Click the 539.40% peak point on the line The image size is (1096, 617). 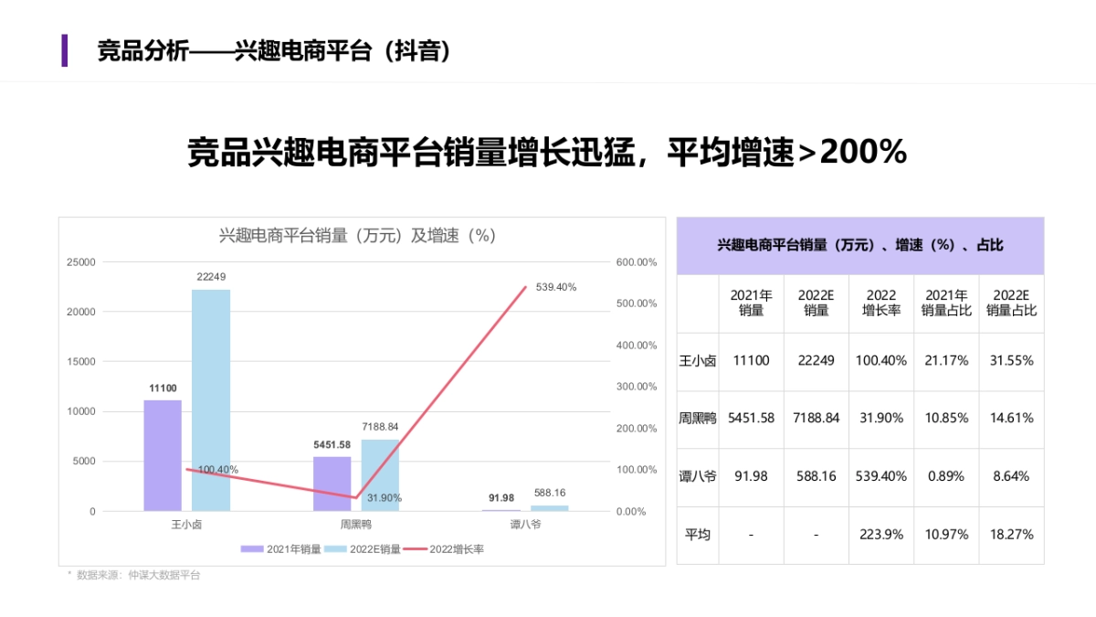[x=527, y=286]
